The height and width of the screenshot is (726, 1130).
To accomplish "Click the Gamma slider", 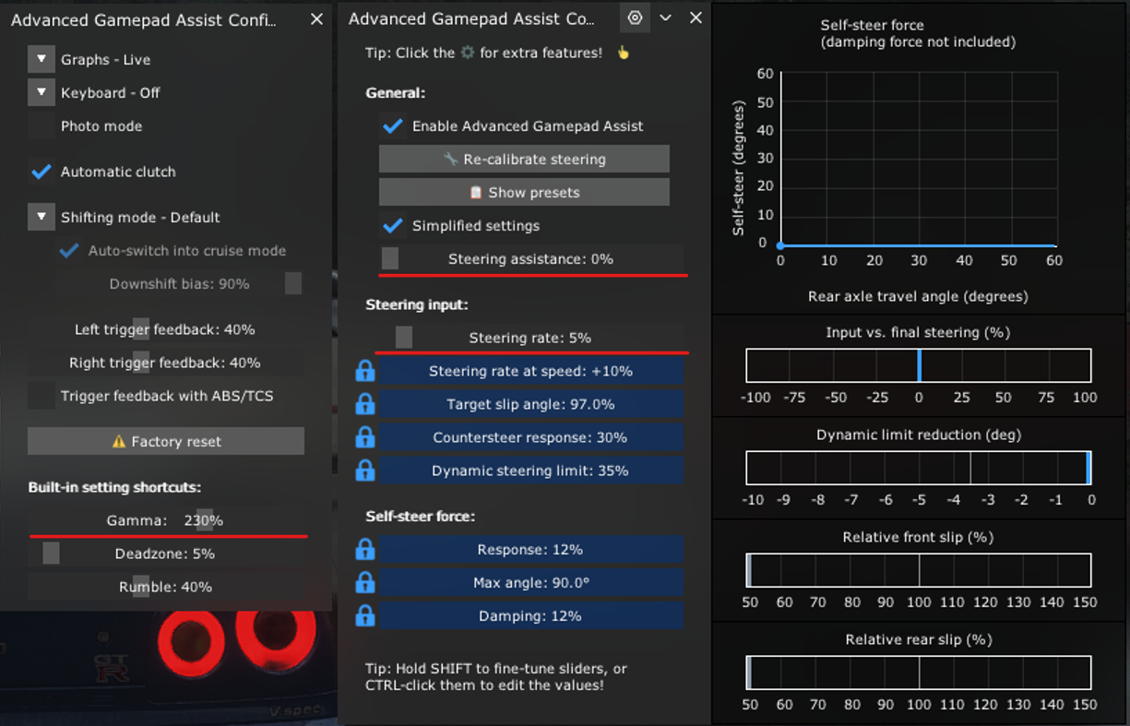I will (166, 520).
